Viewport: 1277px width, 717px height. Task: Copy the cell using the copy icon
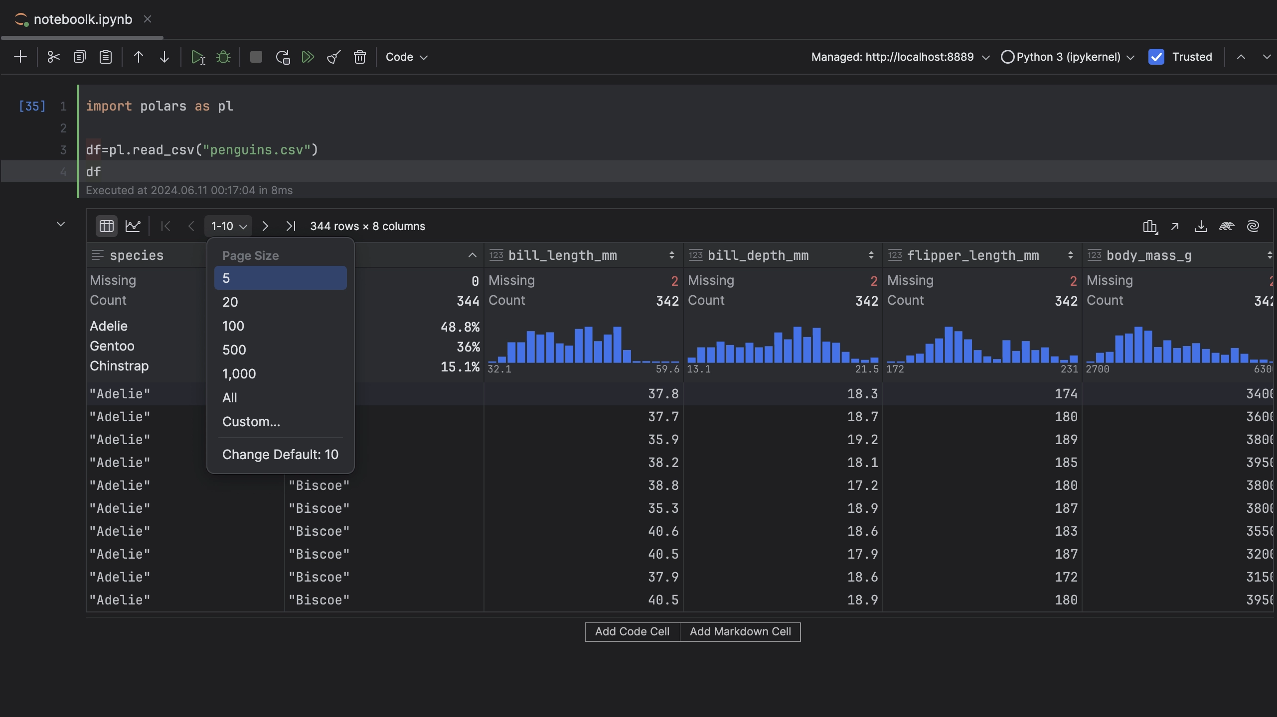click(79, 57)
